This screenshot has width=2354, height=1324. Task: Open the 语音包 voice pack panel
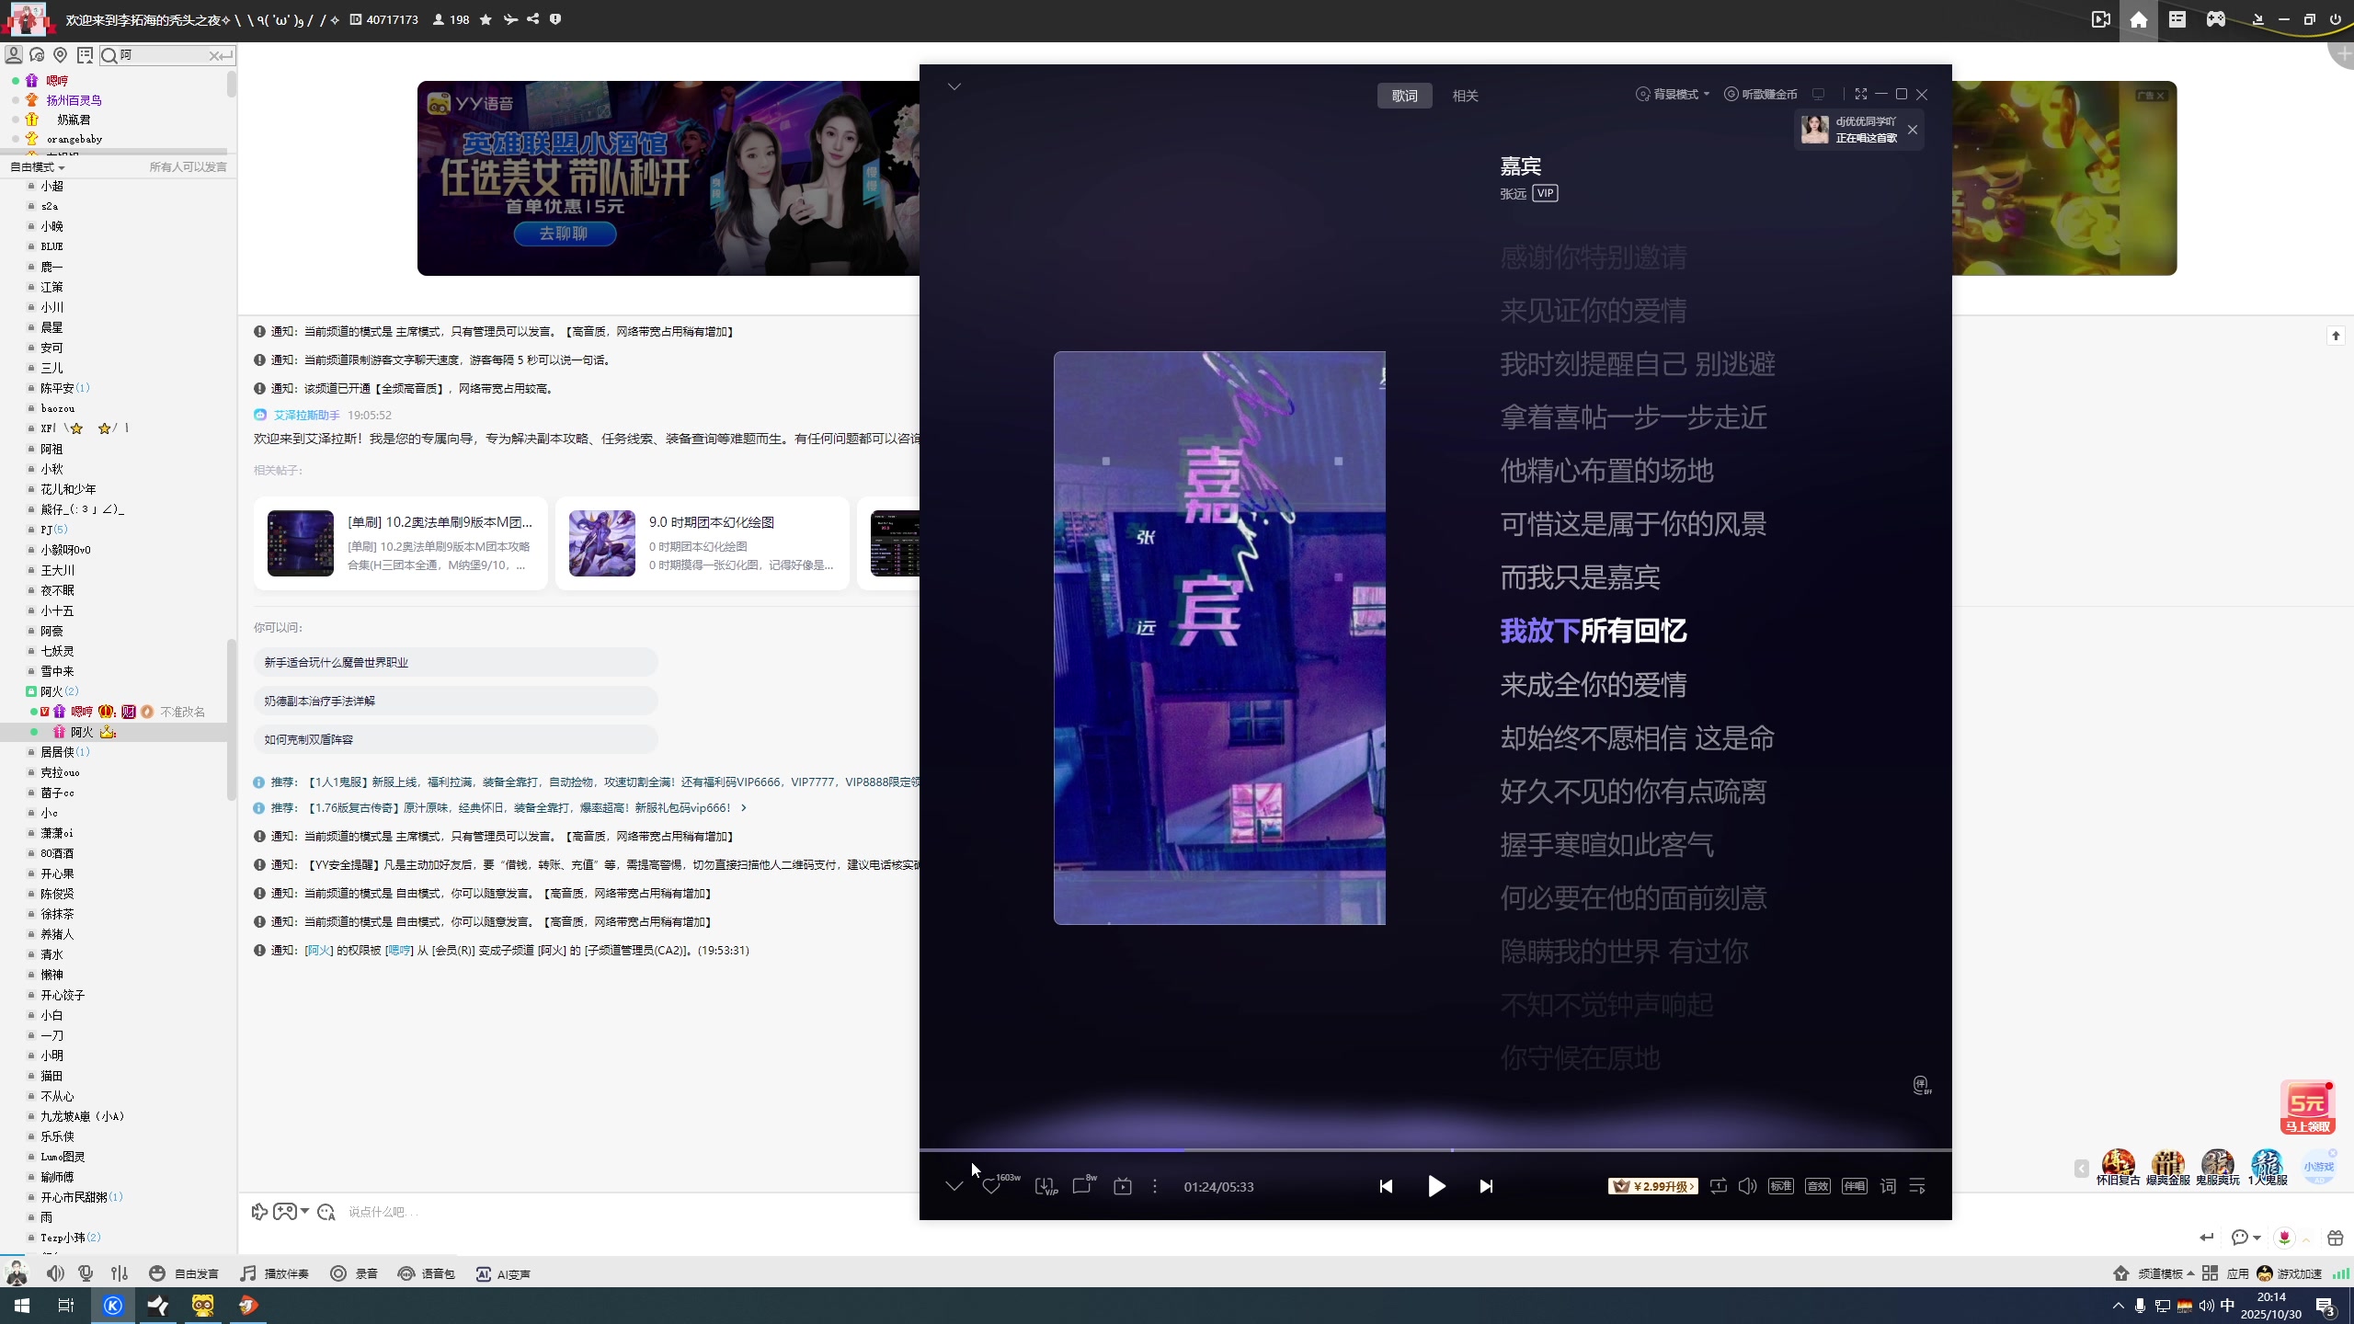coord(426,1273)
